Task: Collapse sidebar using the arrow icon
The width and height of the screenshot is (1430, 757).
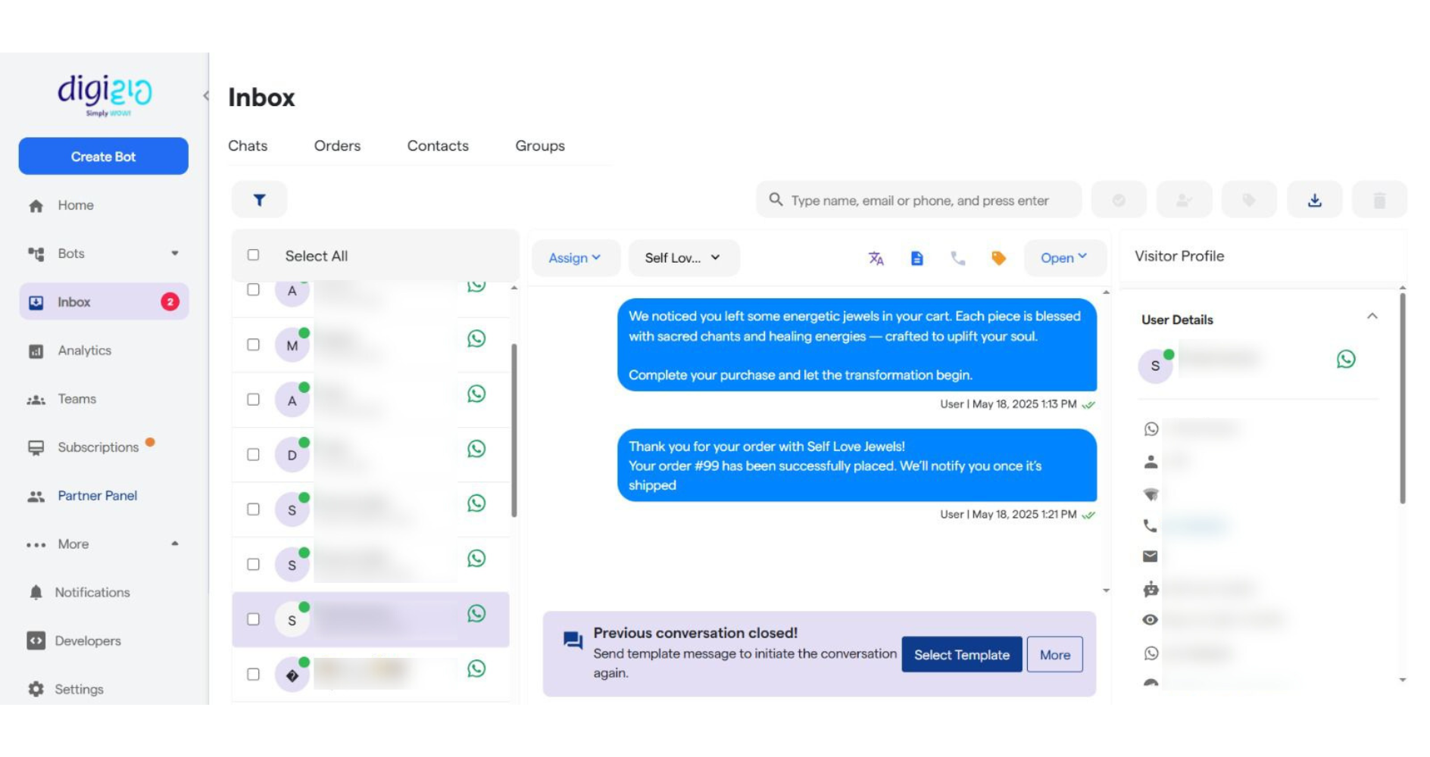Action: [206, 96]
